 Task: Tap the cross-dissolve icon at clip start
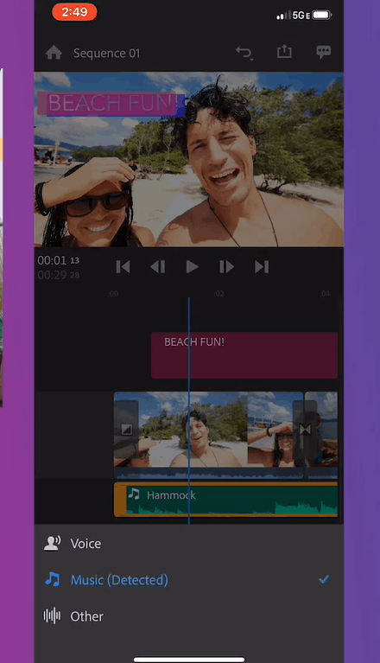126,430
